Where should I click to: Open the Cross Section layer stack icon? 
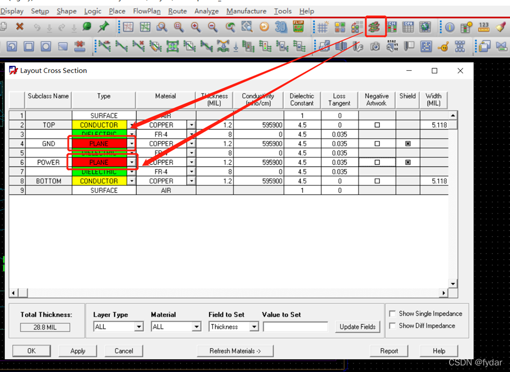(374, 27)
